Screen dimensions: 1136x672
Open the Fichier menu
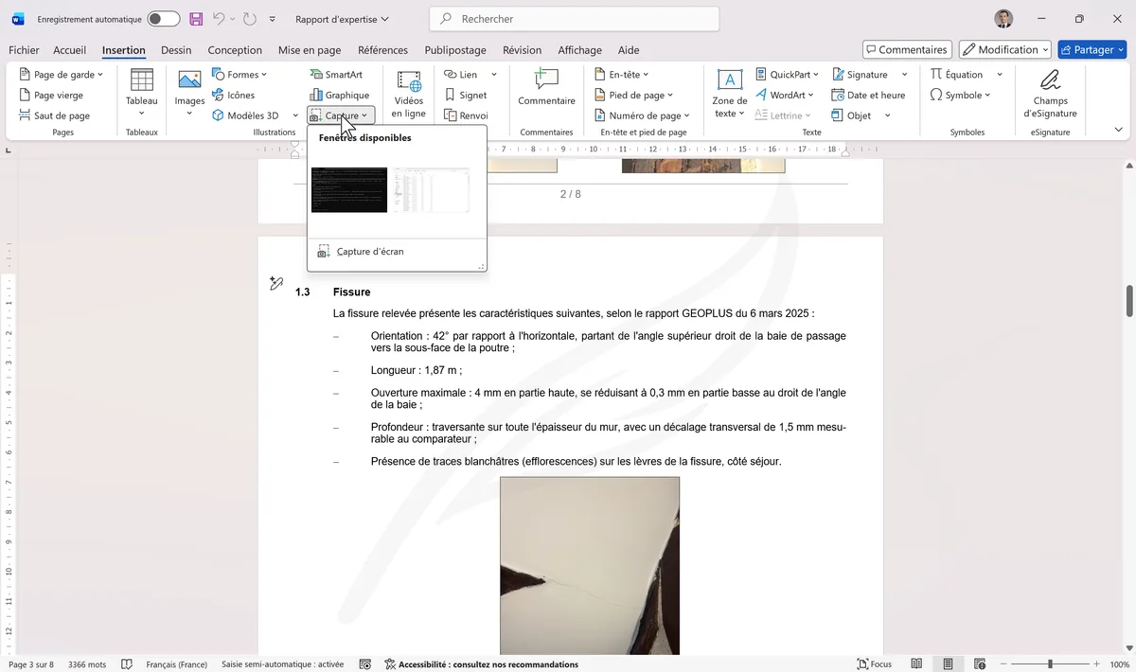[23, 50]
